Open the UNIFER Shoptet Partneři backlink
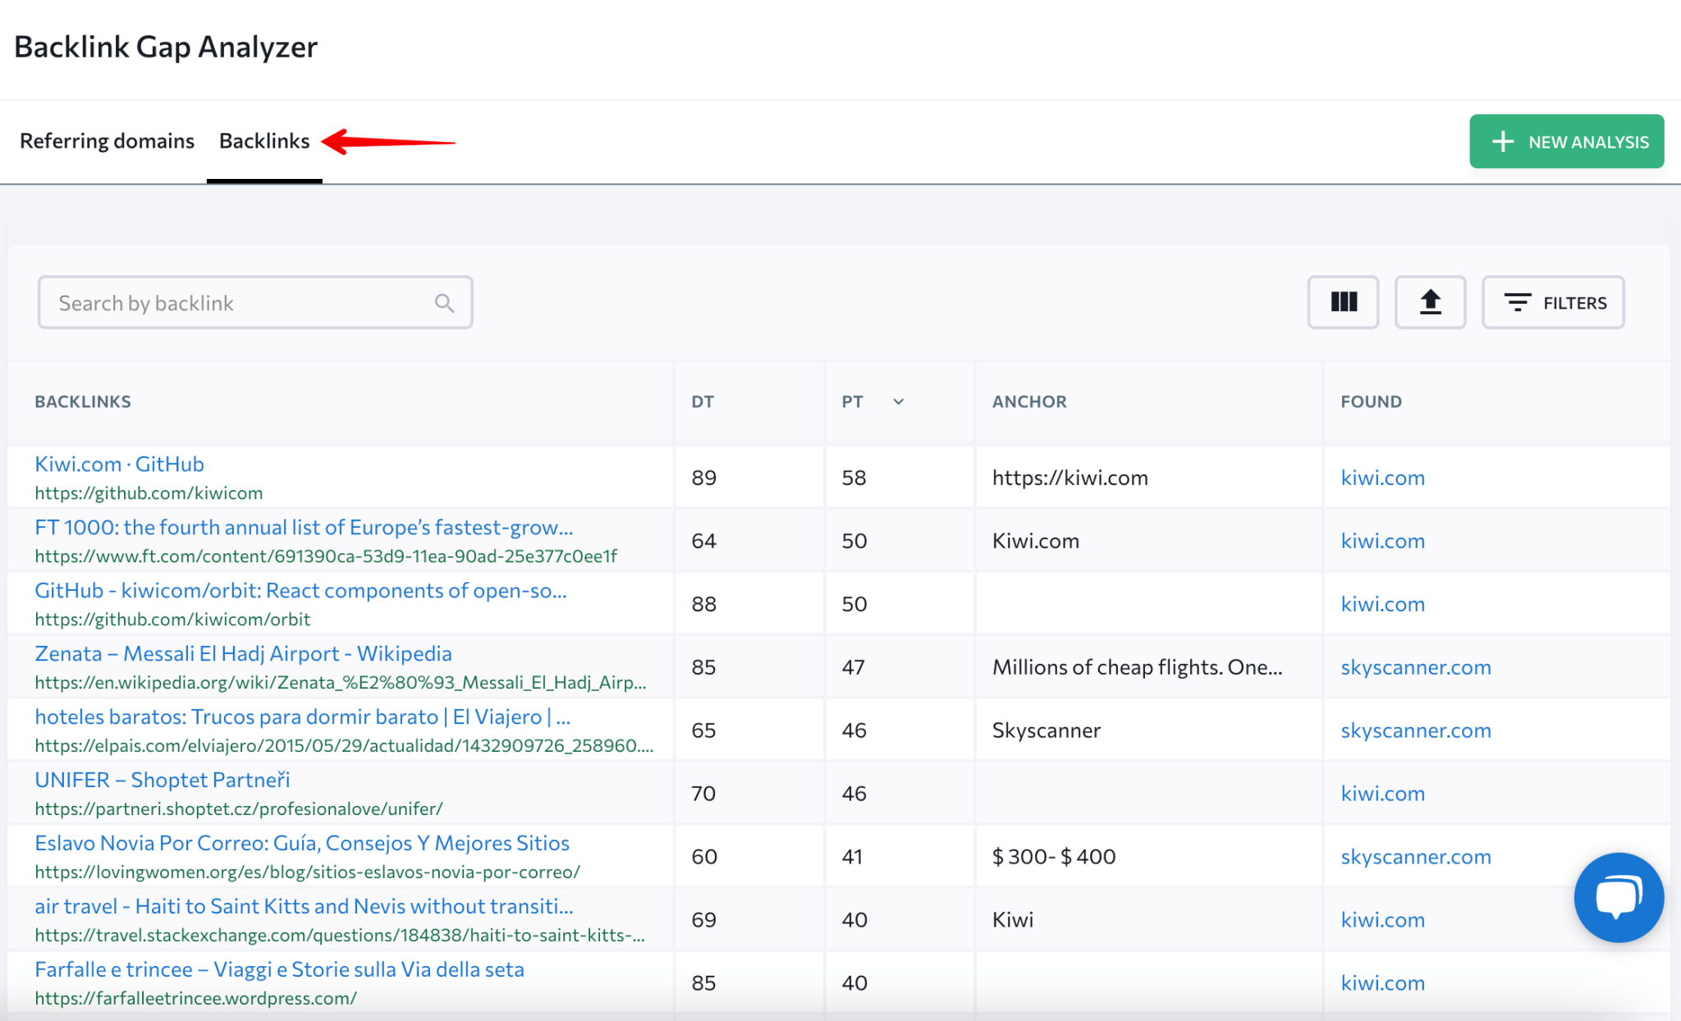1681x1021 pixels. pos(162,779)
